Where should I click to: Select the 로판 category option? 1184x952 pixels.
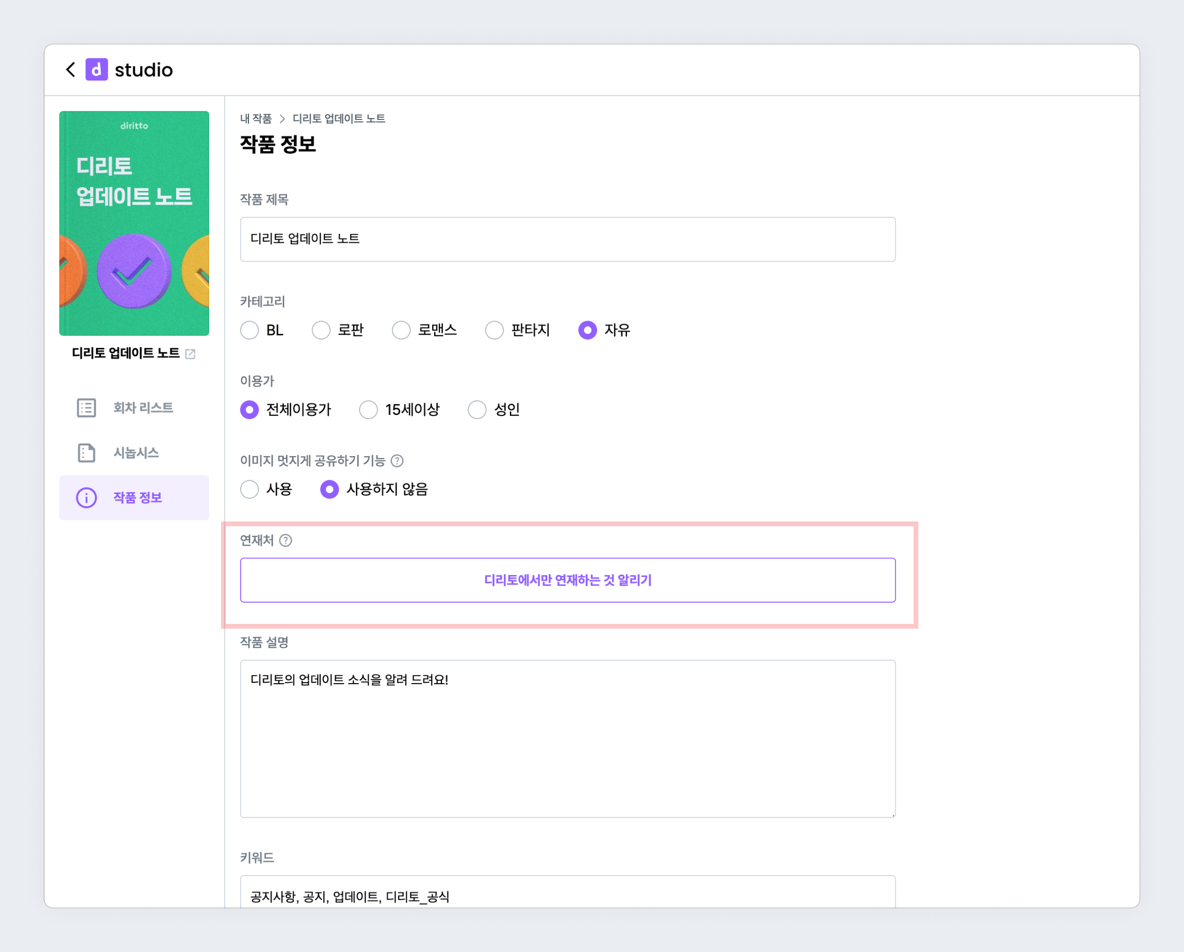point(321,330)
